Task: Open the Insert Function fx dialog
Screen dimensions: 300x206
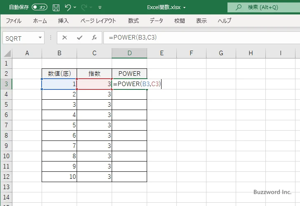Action: pyautogui.click(x=94, y=37)
